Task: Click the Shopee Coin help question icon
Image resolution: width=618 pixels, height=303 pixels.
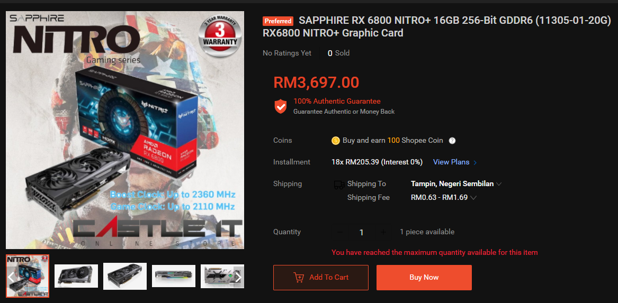Action: (452, 141)
